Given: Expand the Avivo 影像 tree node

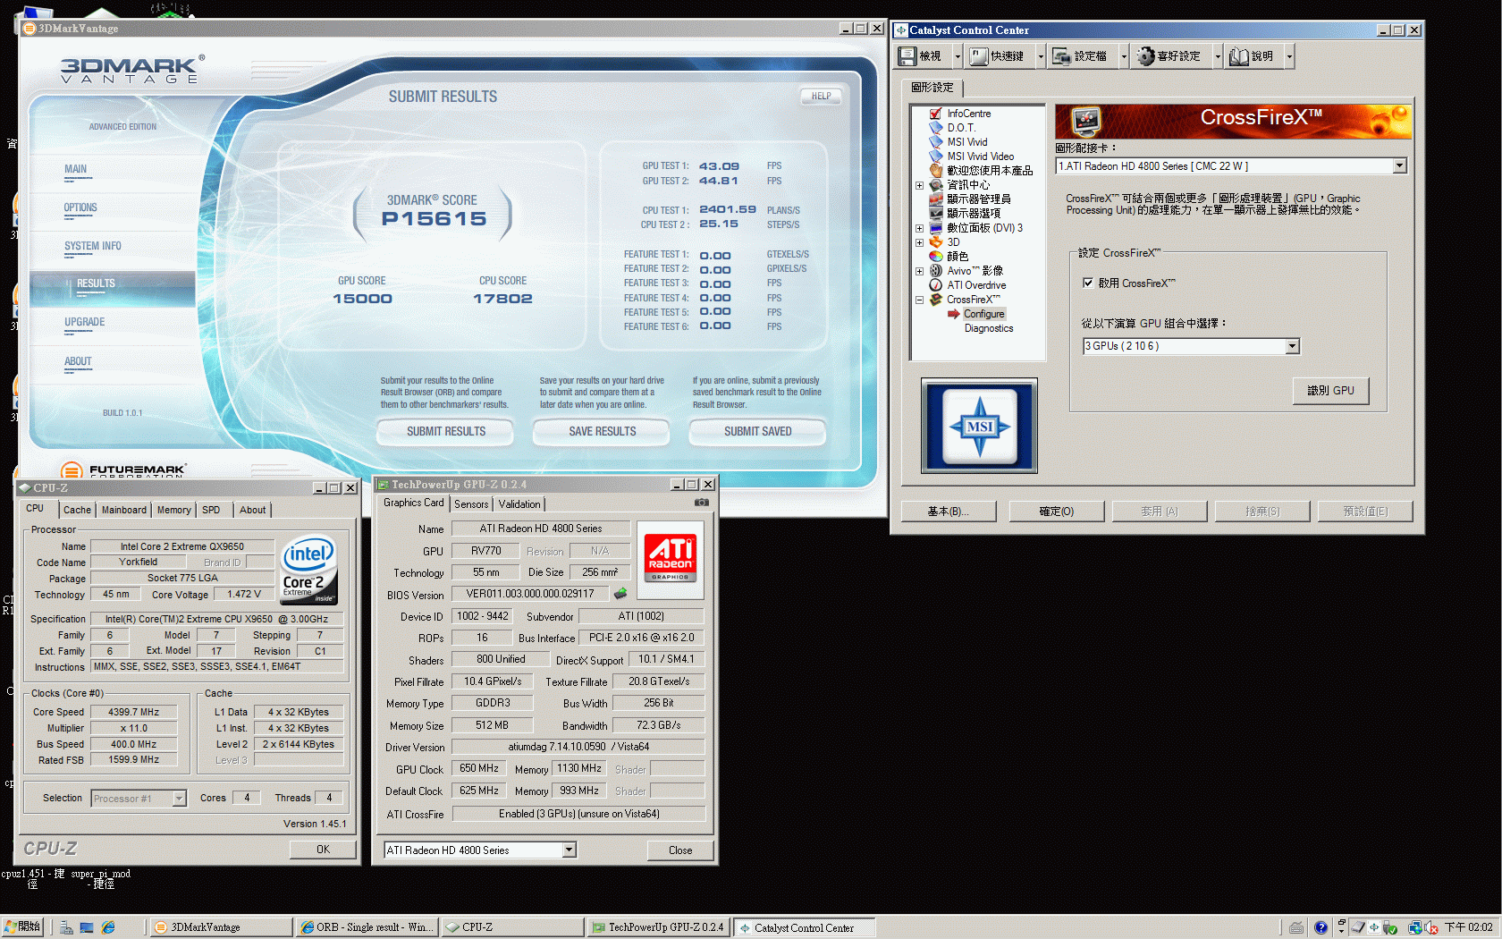Looking at the screenshot, I should click(x=919, y=271).
